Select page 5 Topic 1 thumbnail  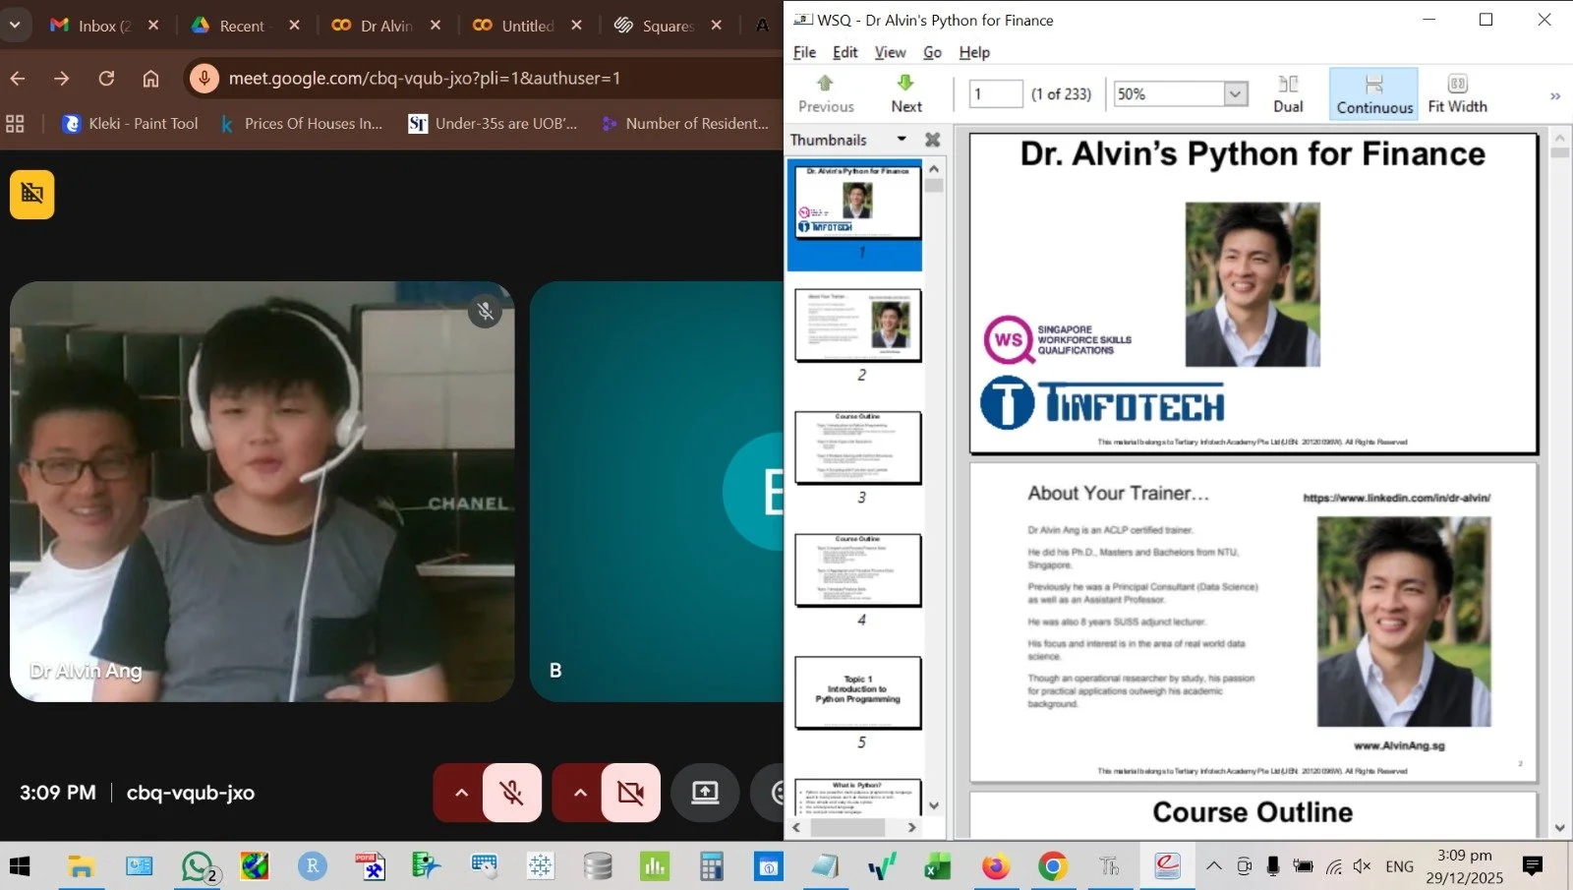857,692
